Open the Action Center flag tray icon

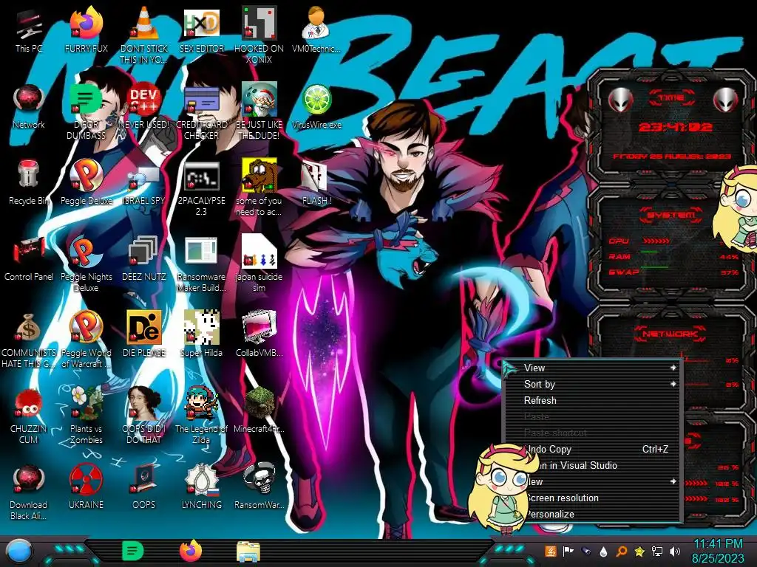pyautogui.click(x=568, y=551)
